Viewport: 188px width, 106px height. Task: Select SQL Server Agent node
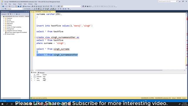tap(17, 32)
